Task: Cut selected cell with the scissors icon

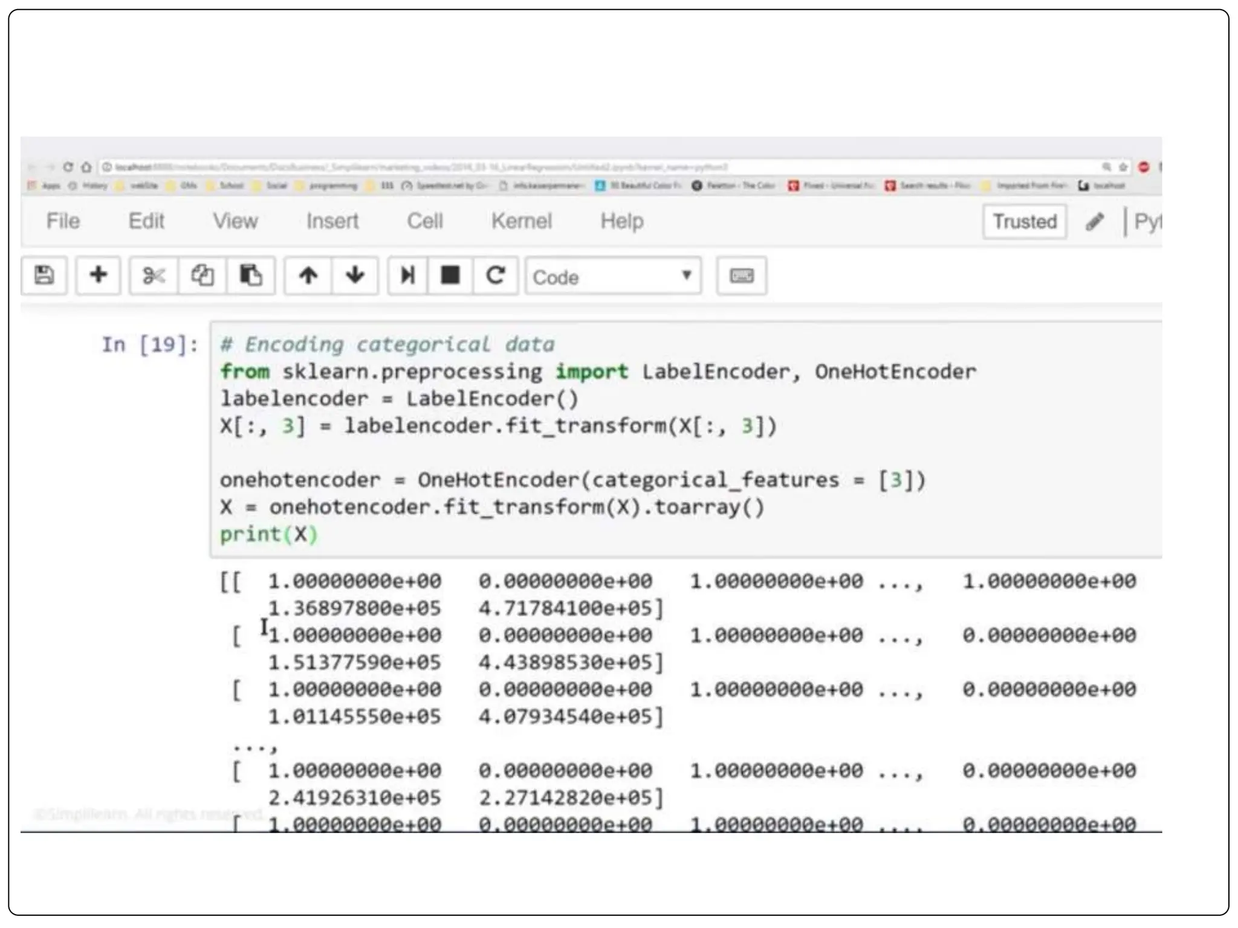Action: pos(154,276)
